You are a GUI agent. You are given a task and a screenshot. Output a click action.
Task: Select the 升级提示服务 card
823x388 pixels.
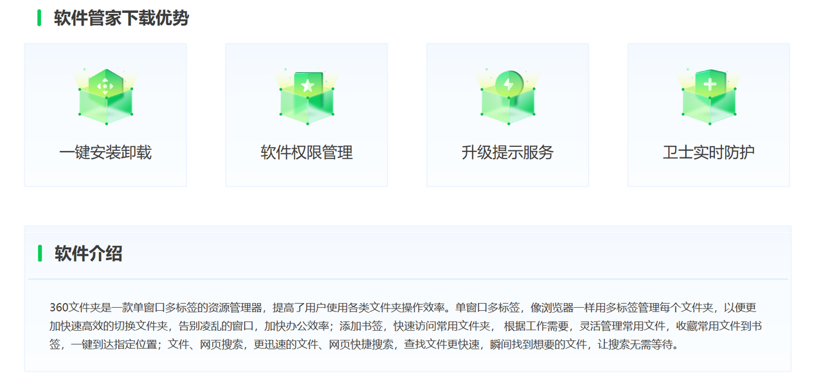click(x=507, y=114)
